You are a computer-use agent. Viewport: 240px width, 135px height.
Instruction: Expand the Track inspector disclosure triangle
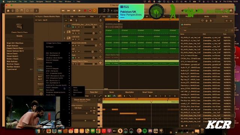(x=36, y=20)
